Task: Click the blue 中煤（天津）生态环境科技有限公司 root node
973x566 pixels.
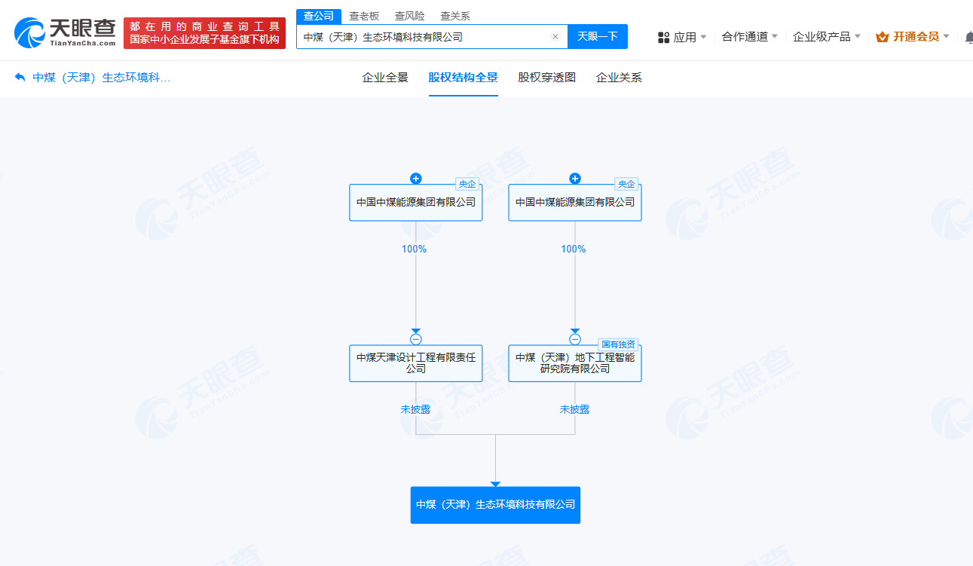Action: [495, 505]
